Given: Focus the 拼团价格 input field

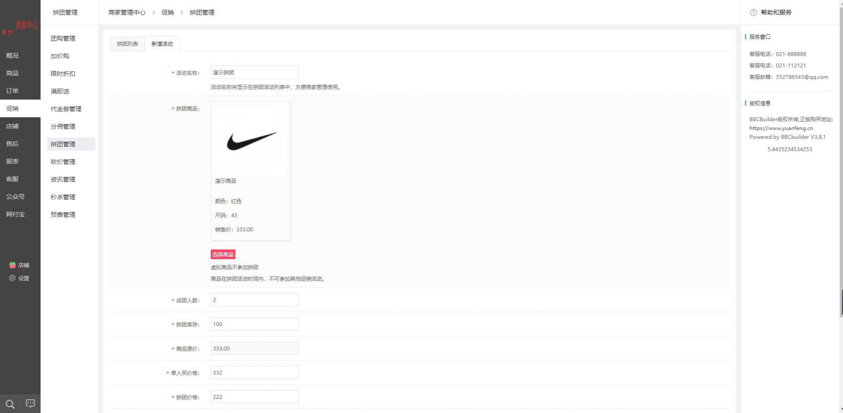Looking at the screenshot, I should (254, 397).
